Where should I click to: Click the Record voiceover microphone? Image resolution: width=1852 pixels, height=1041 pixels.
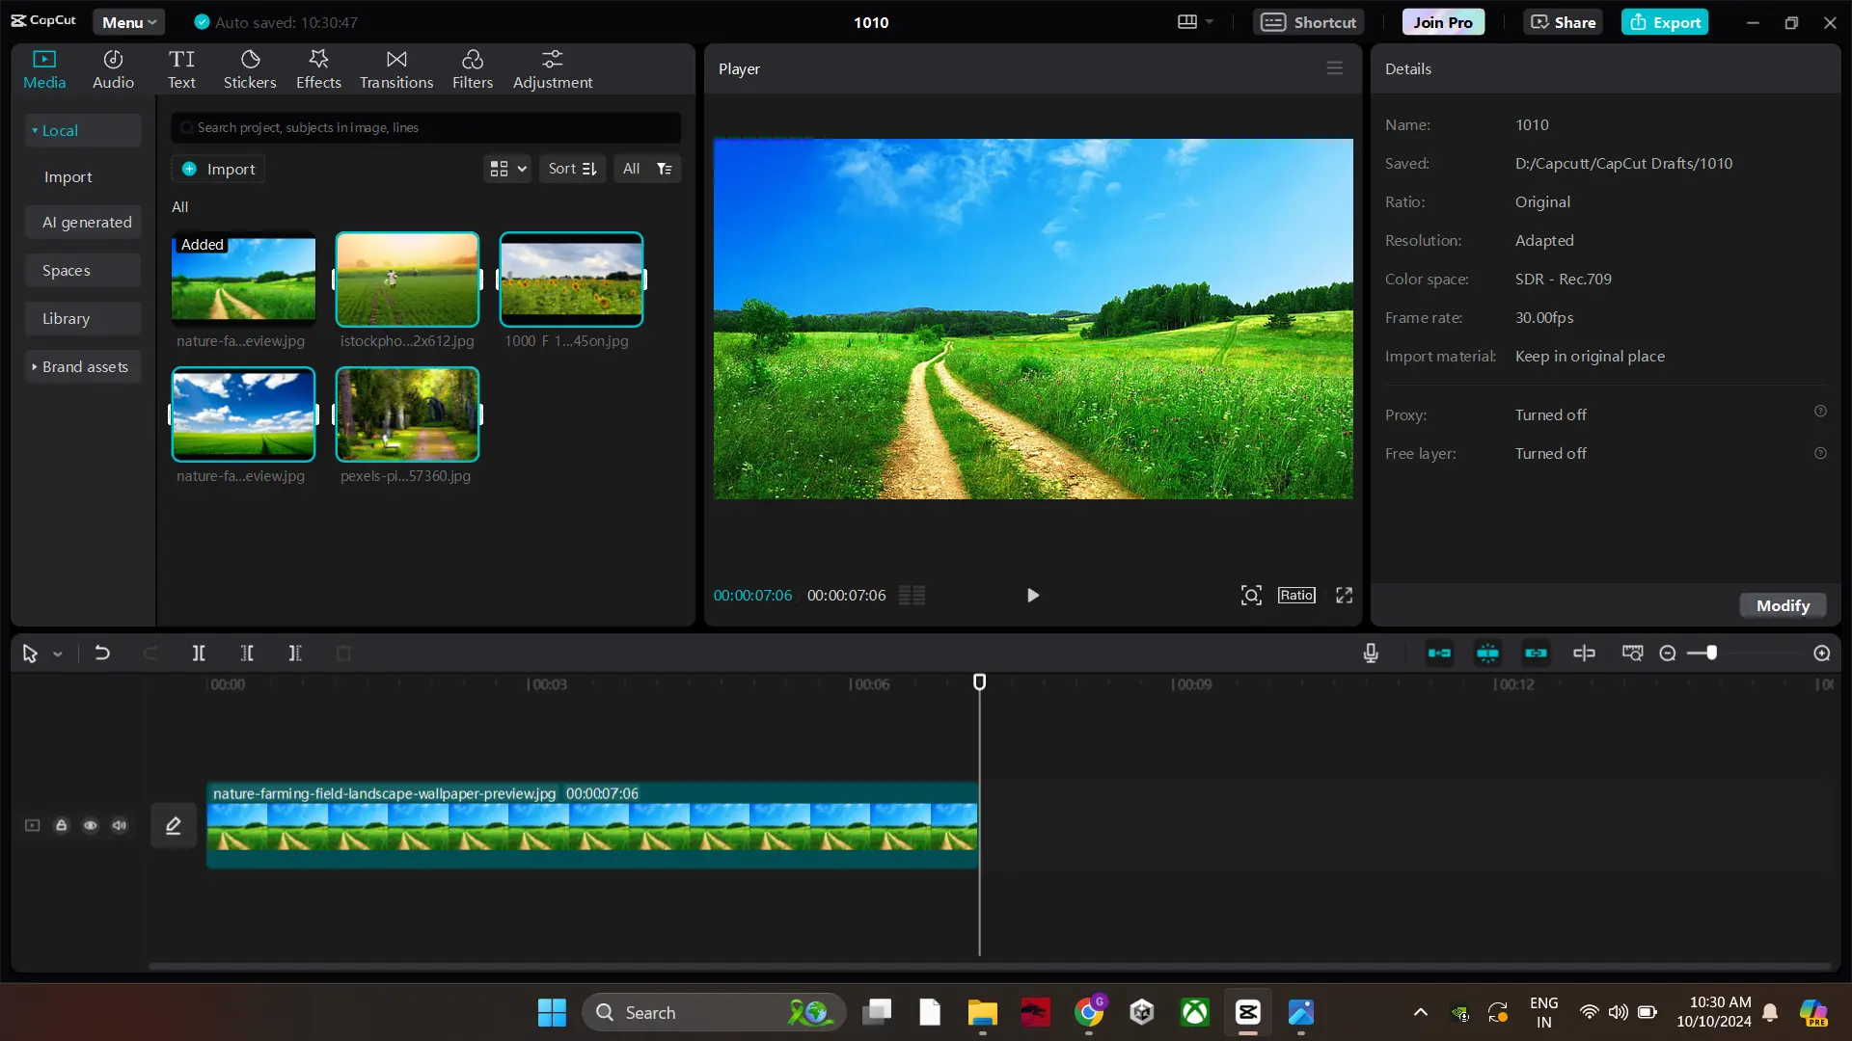tap(1371, 654)
